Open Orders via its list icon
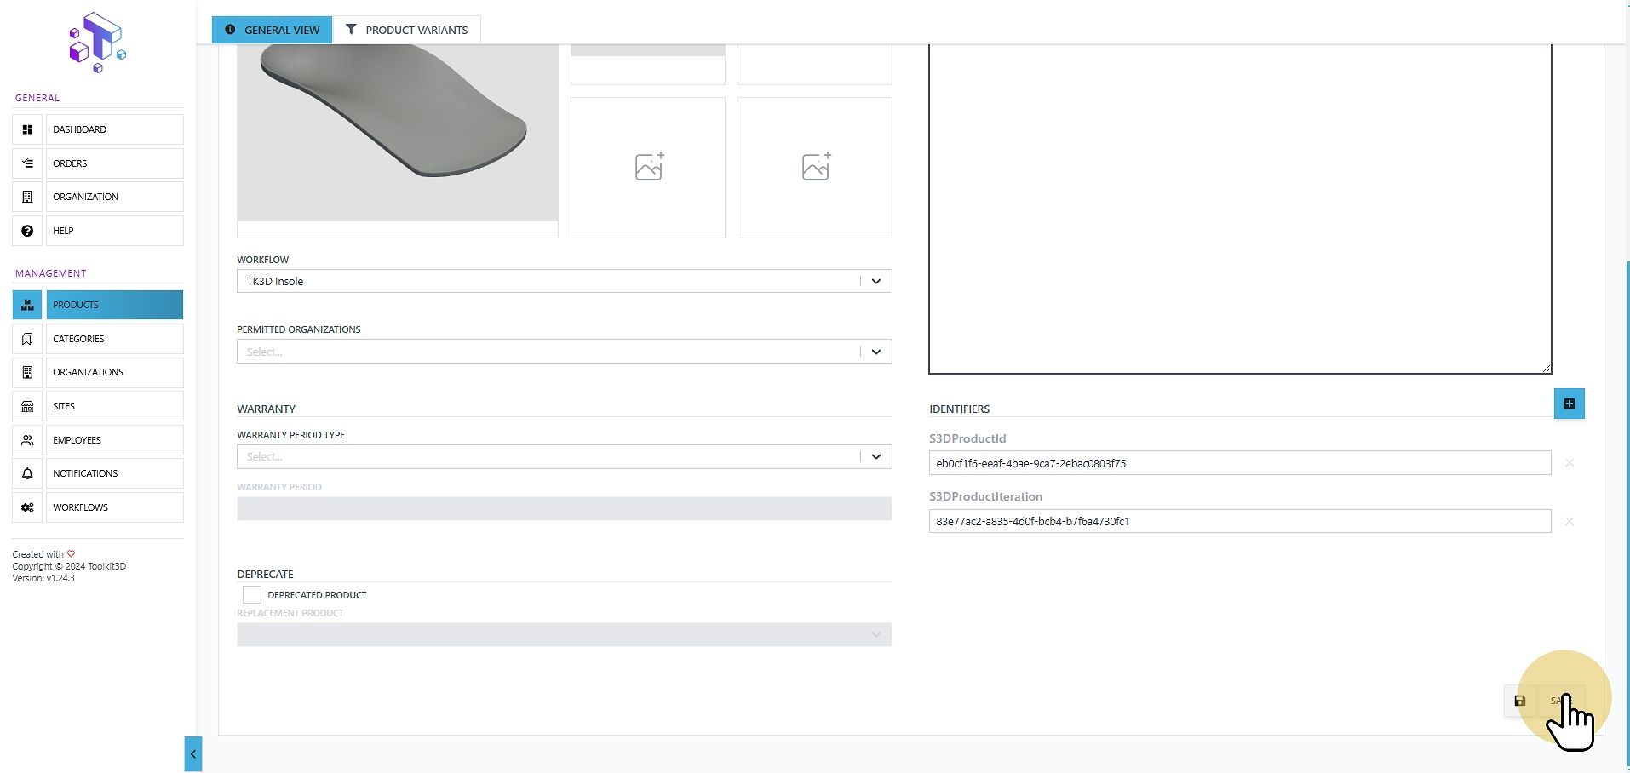This screenshot has height=773, width=1630. [27, 163]
